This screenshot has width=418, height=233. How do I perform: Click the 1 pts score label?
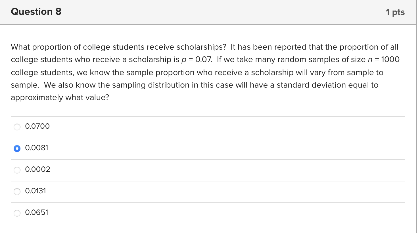[395, 12]
